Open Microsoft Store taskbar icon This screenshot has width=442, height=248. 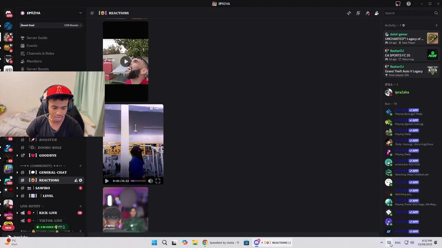pos(246,243)
